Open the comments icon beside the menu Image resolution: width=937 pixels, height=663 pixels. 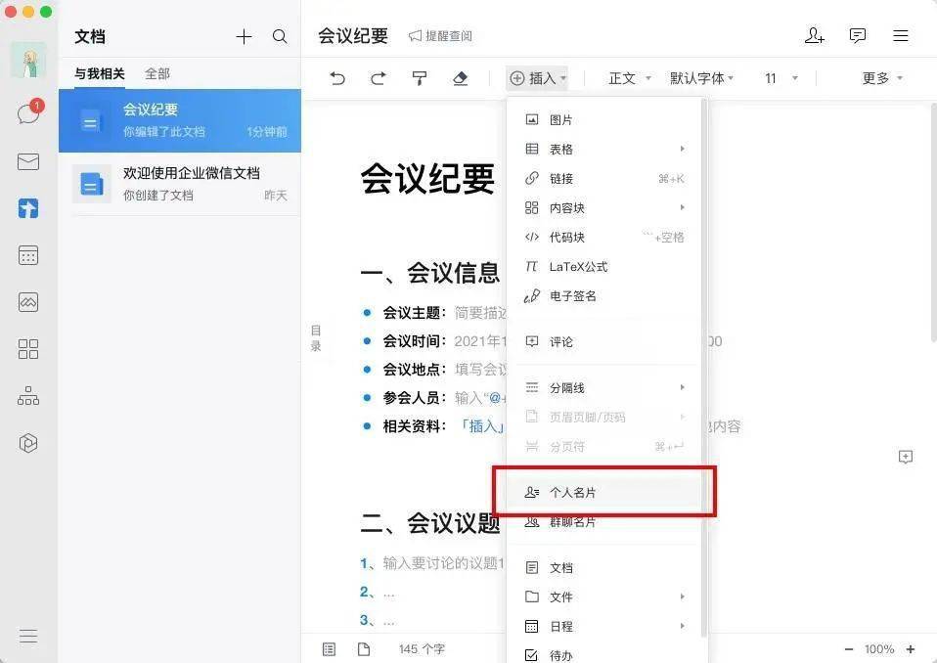pos(858,35)
